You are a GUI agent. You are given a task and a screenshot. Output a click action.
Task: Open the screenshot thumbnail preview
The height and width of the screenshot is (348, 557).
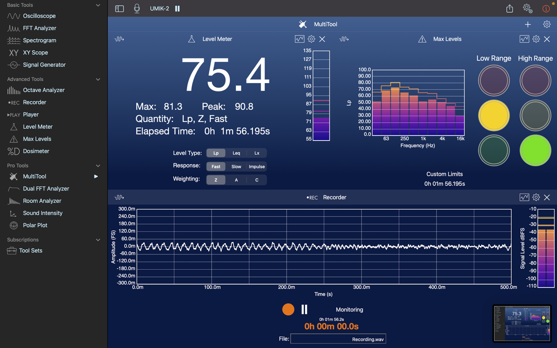(522, 323)
